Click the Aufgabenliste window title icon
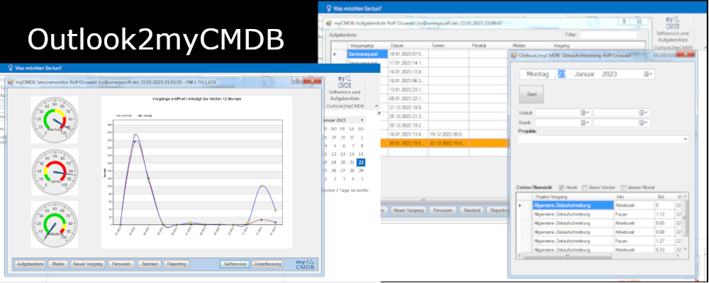 (x=329, y=23)
